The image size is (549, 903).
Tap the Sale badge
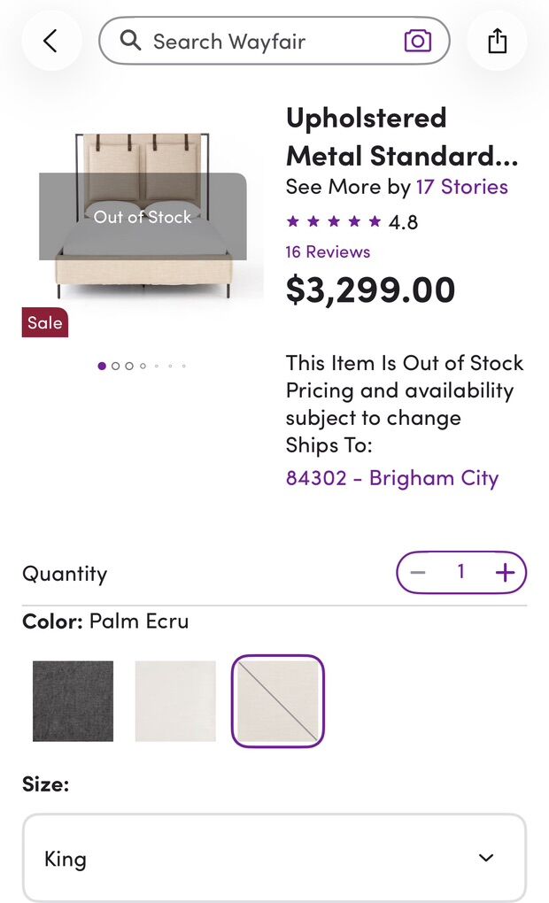(x=45, y=323)
